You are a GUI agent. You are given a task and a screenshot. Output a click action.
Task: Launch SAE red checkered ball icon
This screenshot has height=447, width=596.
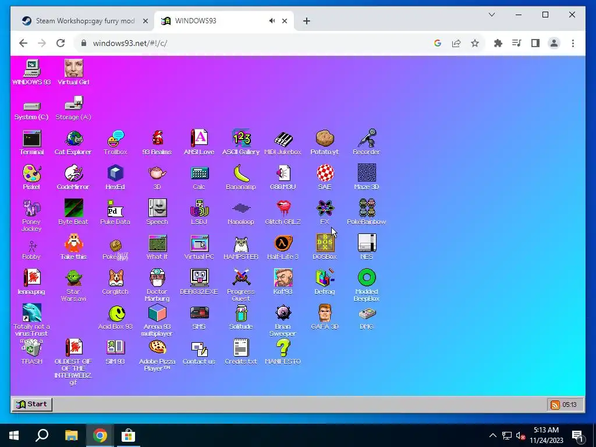pyautogui.click(x=325, y=173)
